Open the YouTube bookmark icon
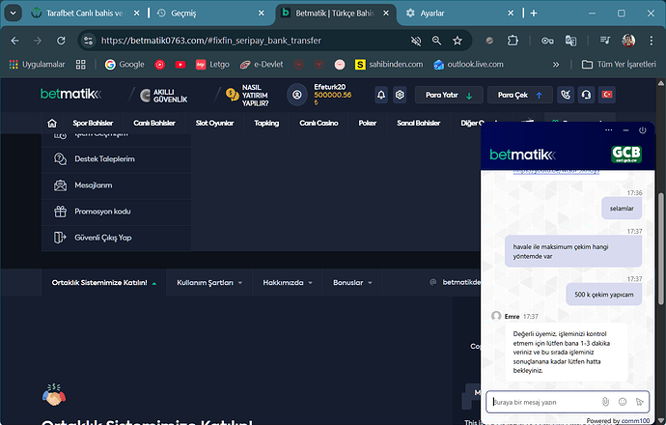 180,64
